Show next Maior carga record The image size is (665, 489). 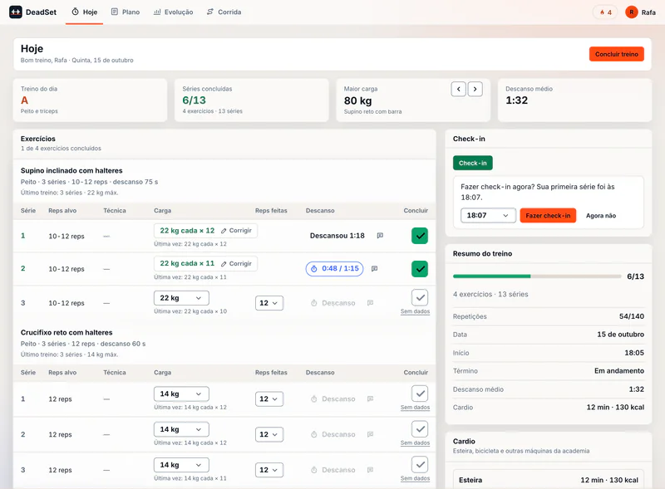(x=475, y=89)
